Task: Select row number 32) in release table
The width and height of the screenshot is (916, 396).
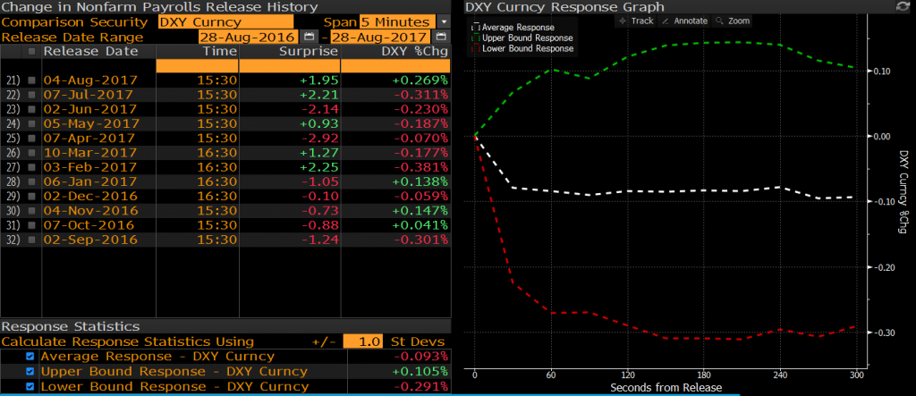Action: point(13,240)
